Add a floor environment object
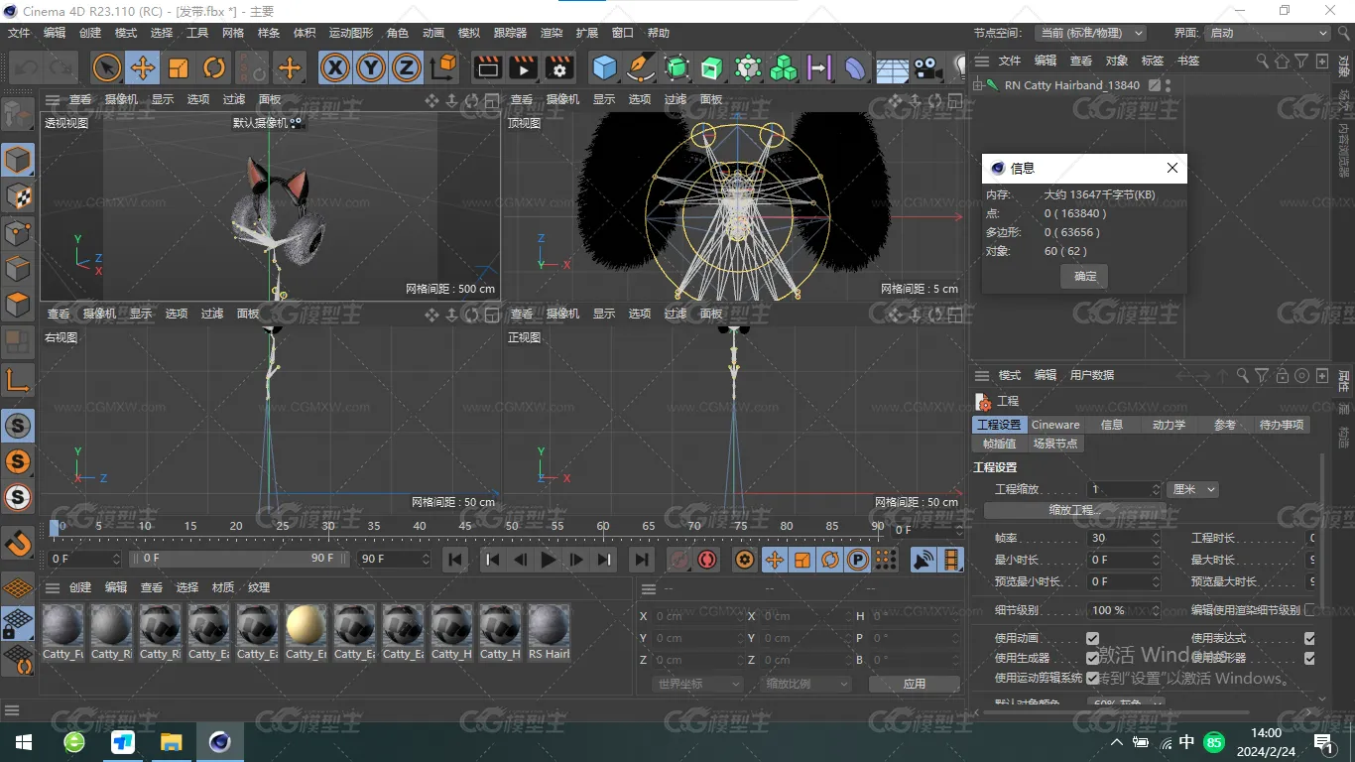 (x=892, y=67)
